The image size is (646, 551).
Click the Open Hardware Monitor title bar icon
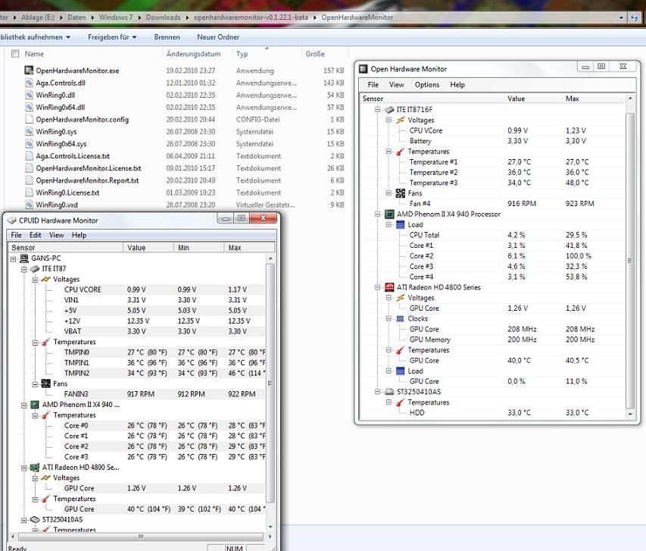(x=363, y=69)
